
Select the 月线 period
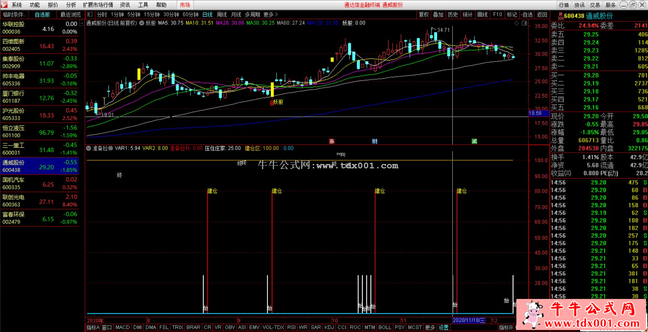[236, 15]
